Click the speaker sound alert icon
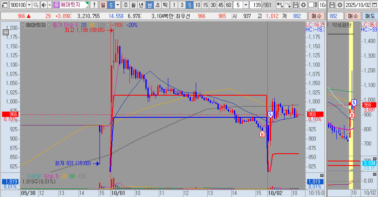Image resolution: width=378 pixels, height=197 pixels. pyautogui.click(x=44, y=5)
